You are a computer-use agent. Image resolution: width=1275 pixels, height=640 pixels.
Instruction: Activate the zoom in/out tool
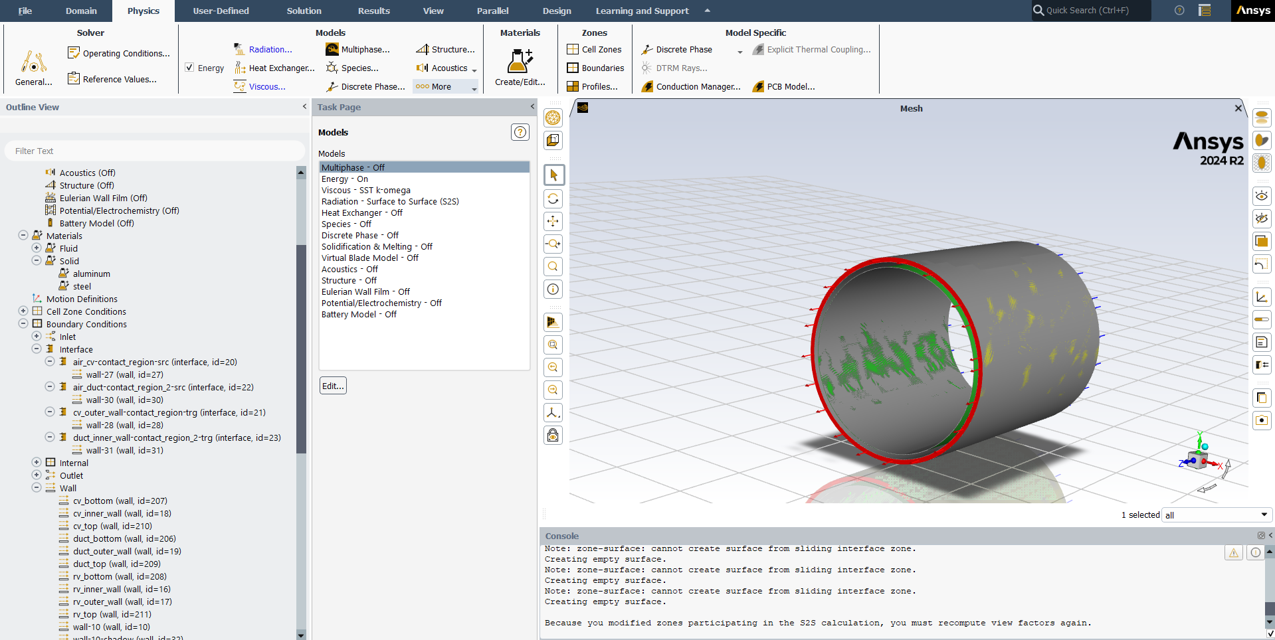tap(553, 244)
